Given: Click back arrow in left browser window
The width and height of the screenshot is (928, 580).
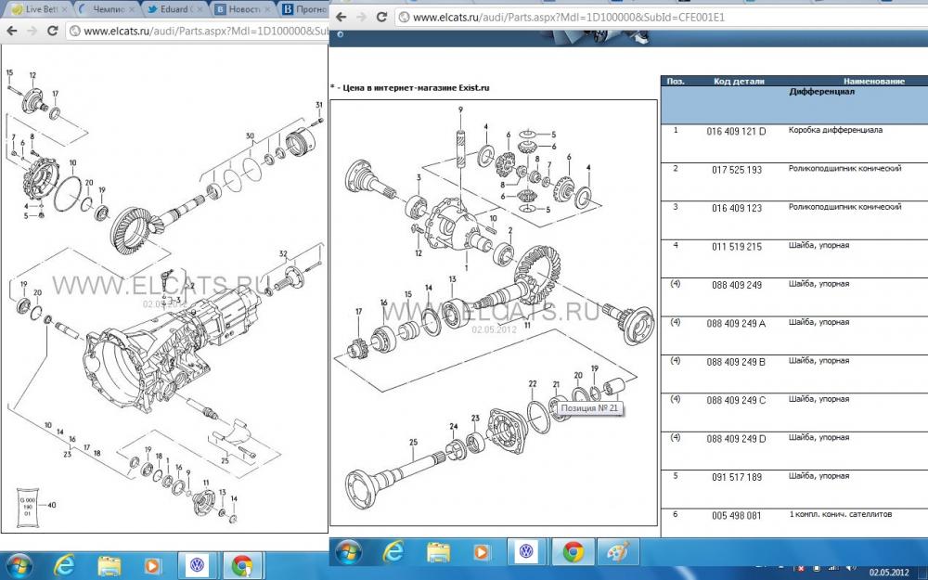Looking at the screenshot, I should [12, 31].
